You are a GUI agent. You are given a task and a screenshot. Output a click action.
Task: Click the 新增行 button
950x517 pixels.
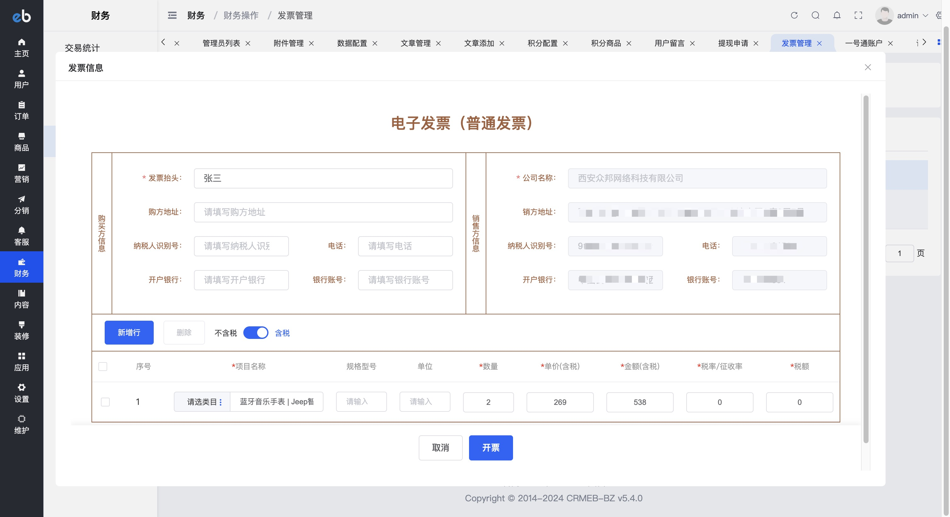click(129, 332)
